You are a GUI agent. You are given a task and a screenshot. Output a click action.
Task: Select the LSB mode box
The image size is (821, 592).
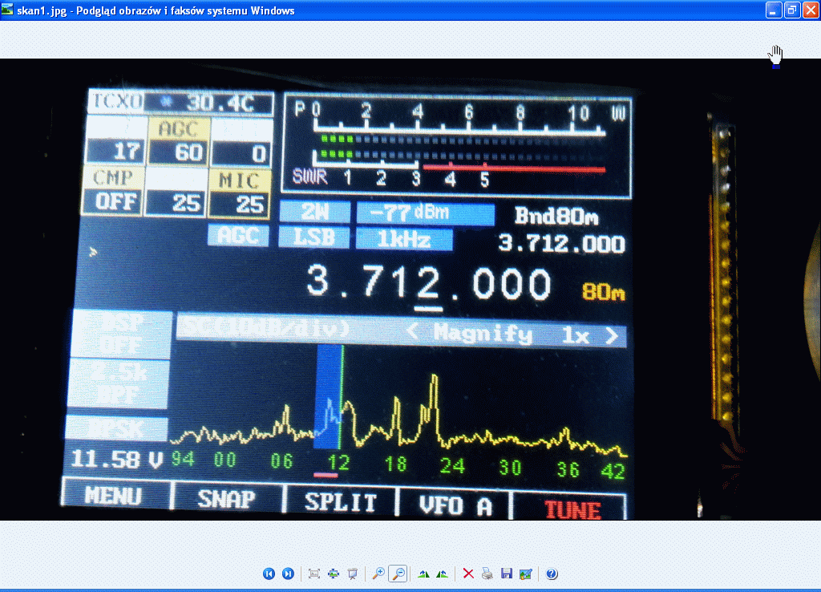pyautogui.click(x=314, y=238)
